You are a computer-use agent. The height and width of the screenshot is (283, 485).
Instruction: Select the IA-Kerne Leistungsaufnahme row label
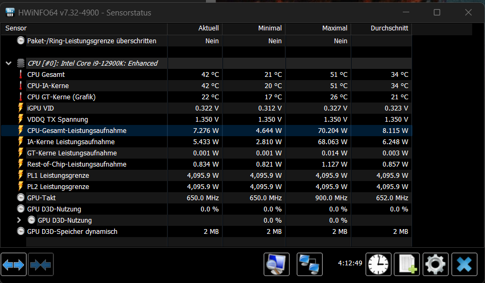click(x=71, y=142)
